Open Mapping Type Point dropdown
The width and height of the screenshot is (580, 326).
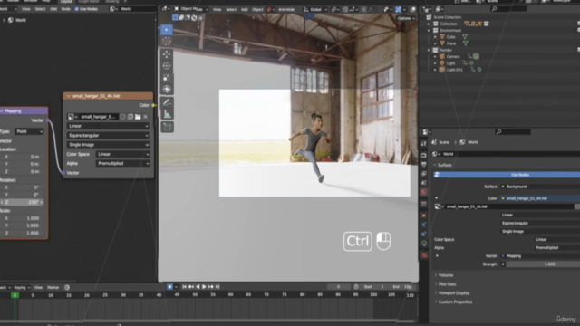point(29,131)
